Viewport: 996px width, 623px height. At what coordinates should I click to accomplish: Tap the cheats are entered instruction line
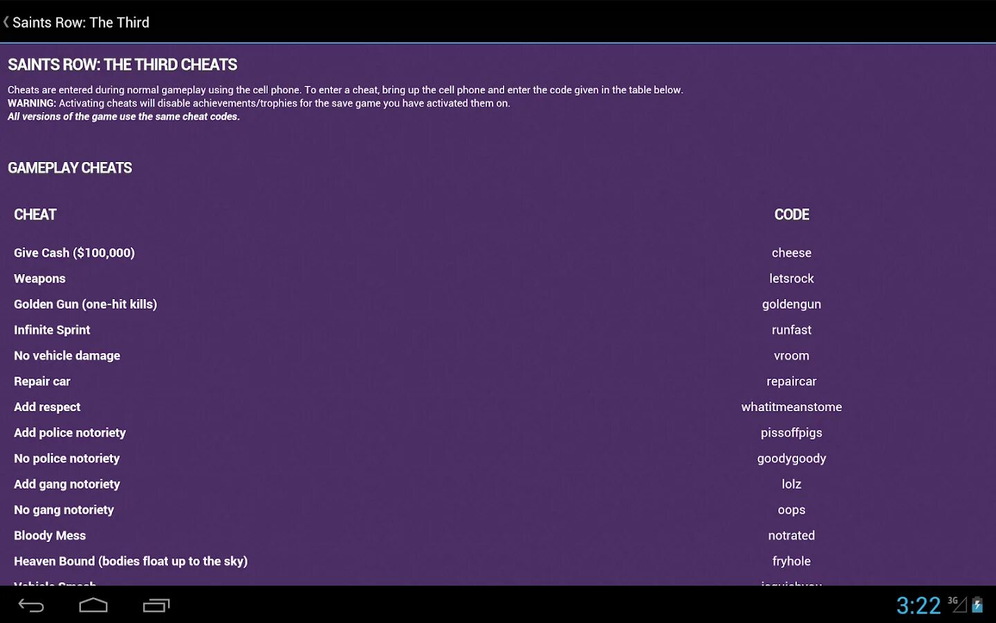(x=345, y=89)
